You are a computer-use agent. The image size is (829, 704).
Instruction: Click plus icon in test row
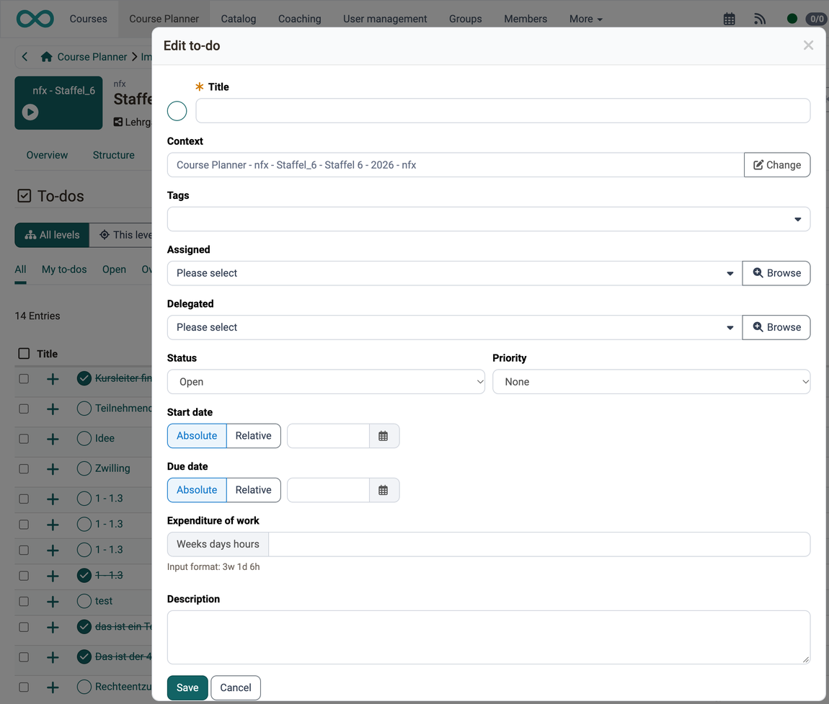point(53,602)
